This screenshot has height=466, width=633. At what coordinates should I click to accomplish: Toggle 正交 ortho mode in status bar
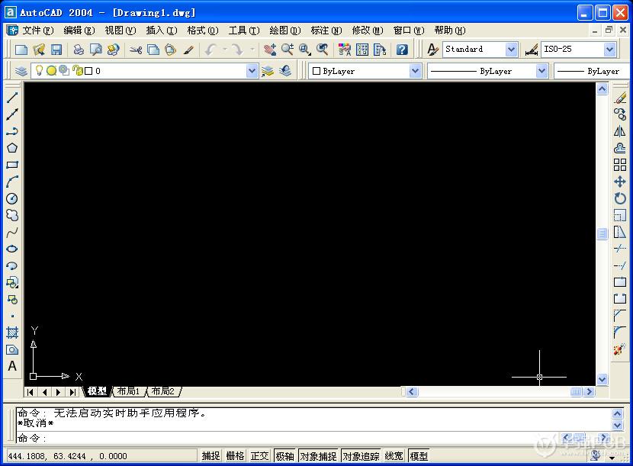(x=259, y=456)
